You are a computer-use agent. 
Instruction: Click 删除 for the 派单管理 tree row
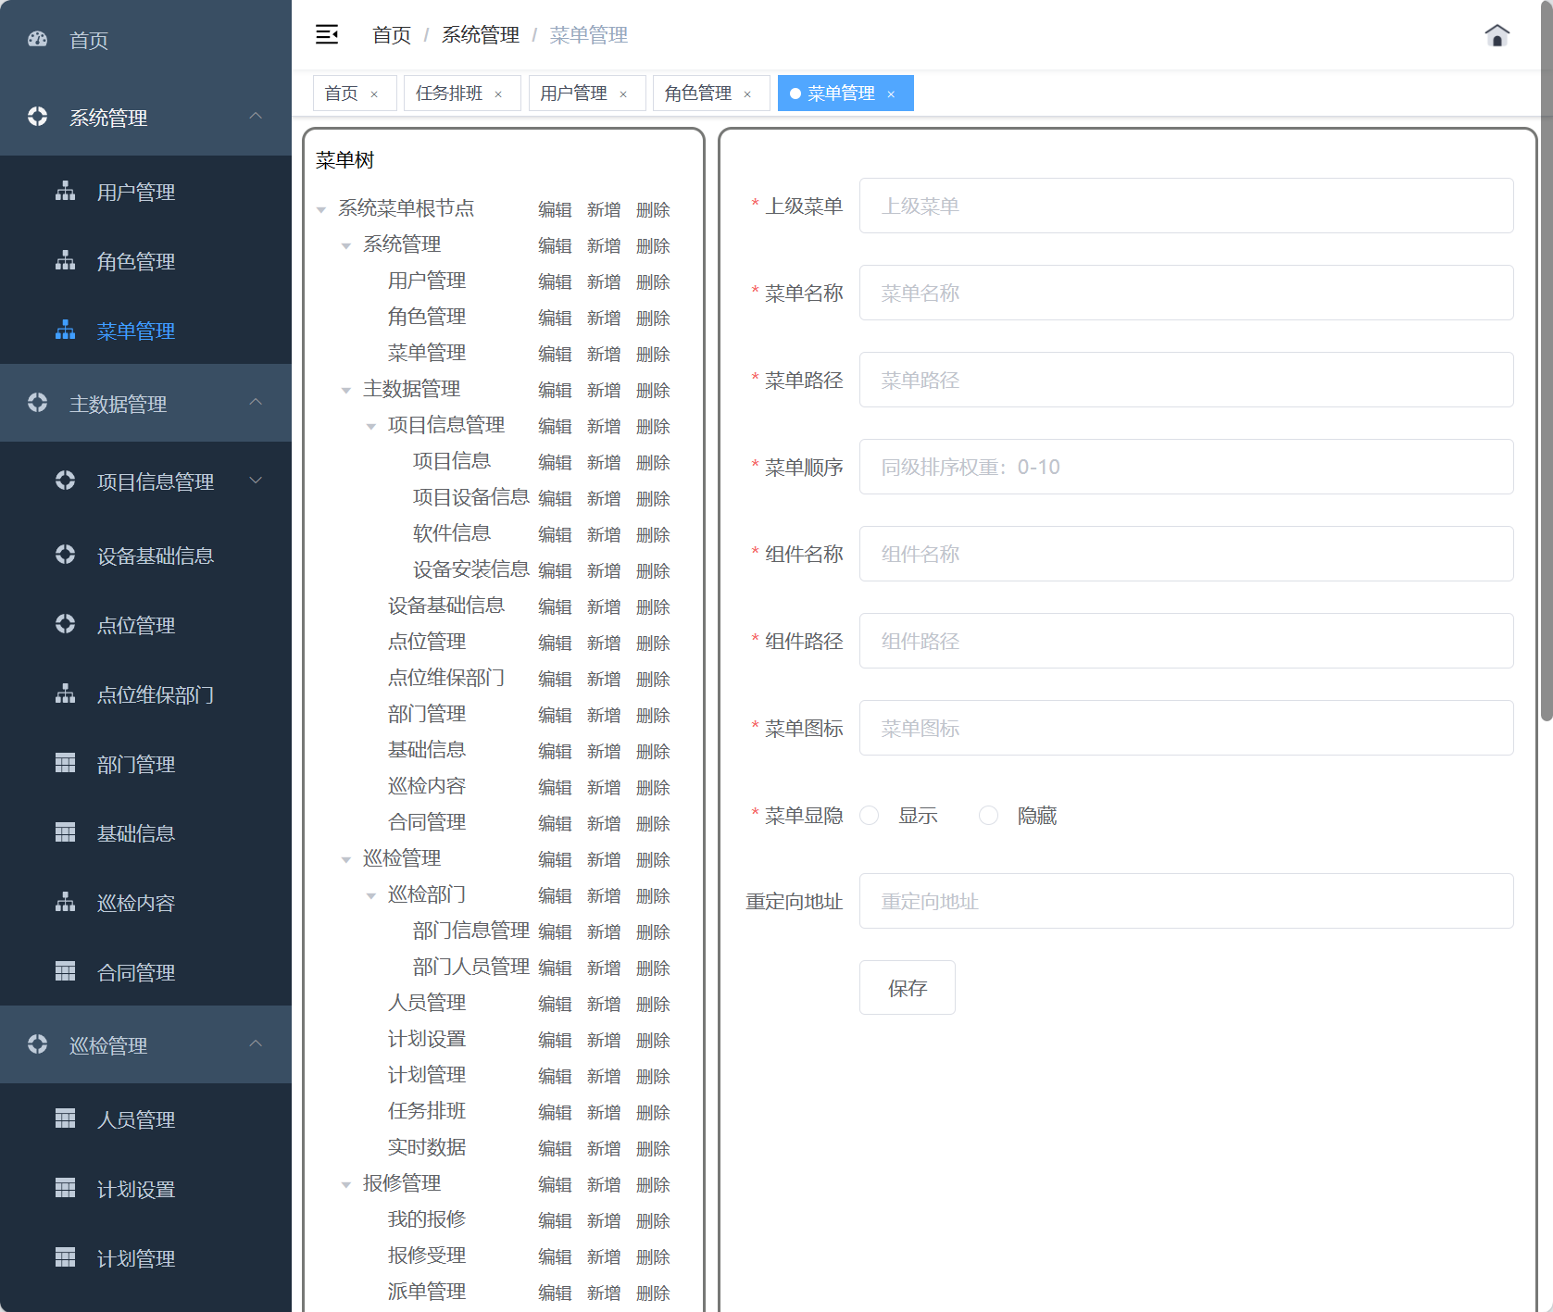653,1293
